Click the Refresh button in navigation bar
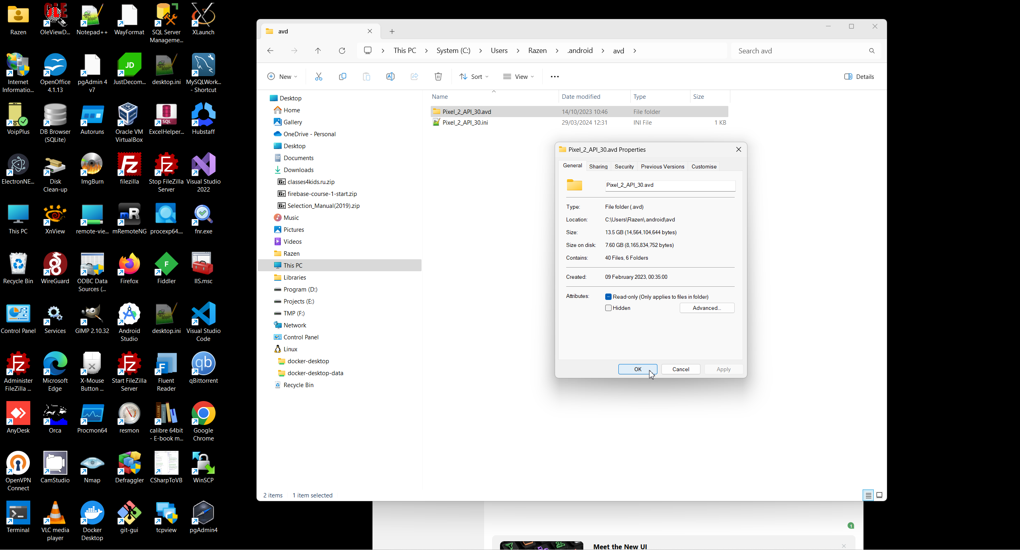This screenshot has width=1020, height=550. coord(342,51)
